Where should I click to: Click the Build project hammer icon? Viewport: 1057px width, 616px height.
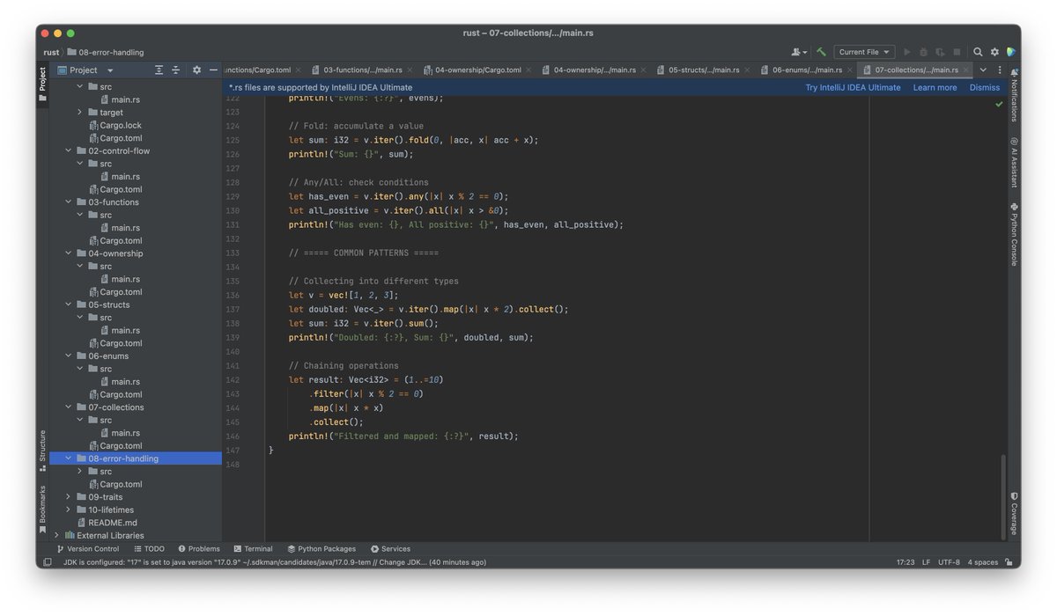click(x=821, y=52)
